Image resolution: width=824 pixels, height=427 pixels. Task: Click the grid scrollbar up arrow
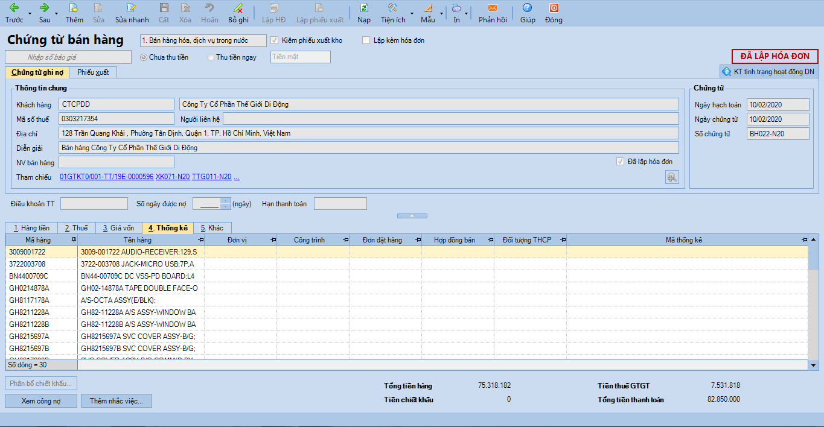pyautogui.click(x=813, y=239)
